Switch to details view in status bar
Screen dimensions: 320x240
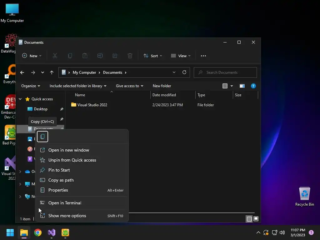pos(249,219)
